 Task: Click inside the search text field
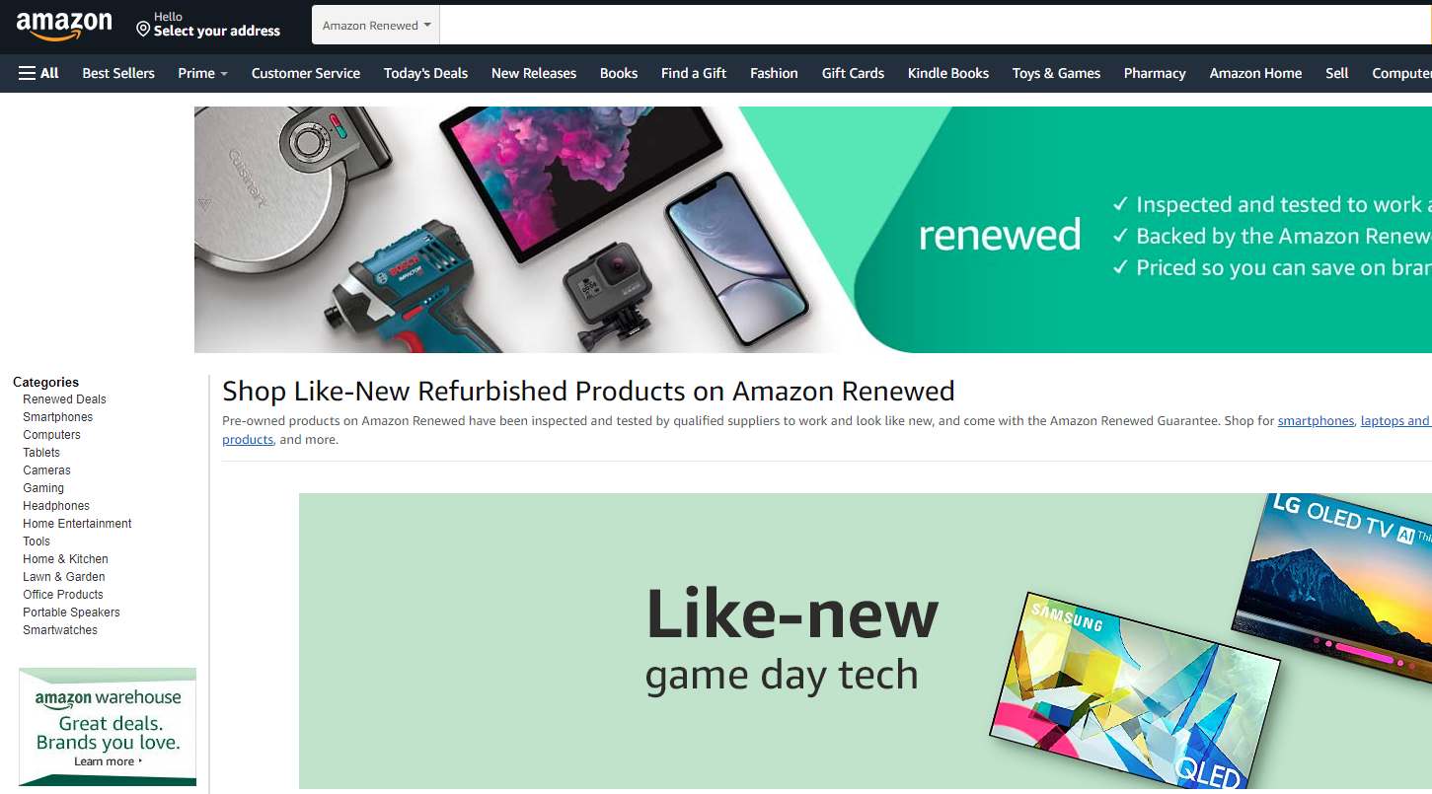pos(936,26)
